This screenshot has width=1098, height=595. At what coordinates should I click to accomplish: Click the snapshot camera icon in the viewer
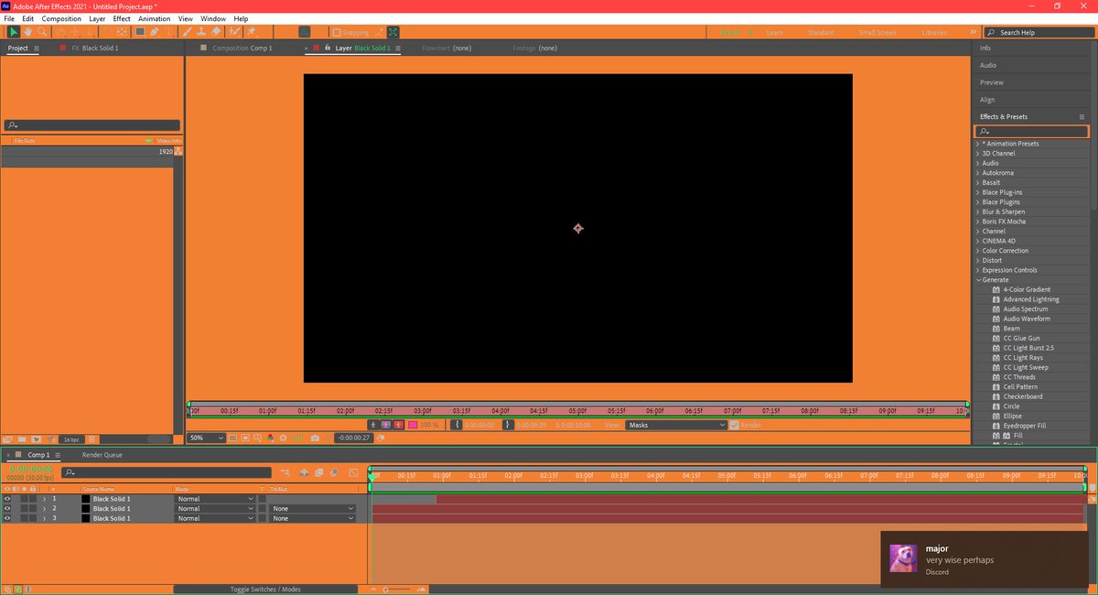pos(315,438)
